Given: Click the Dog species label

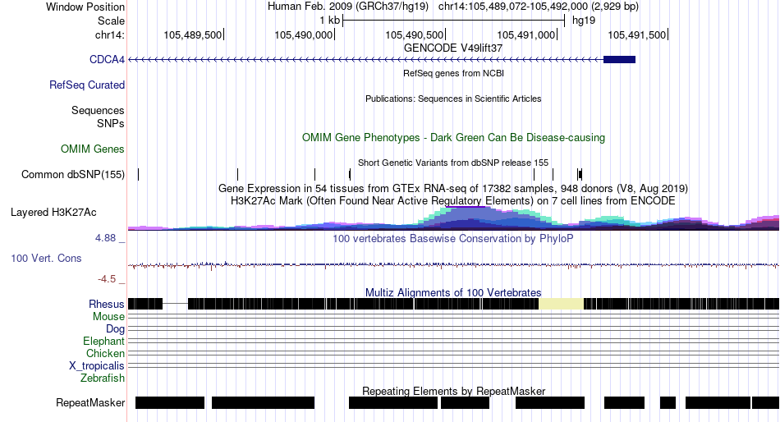Looking at the screenshot, I should (116, 328).
